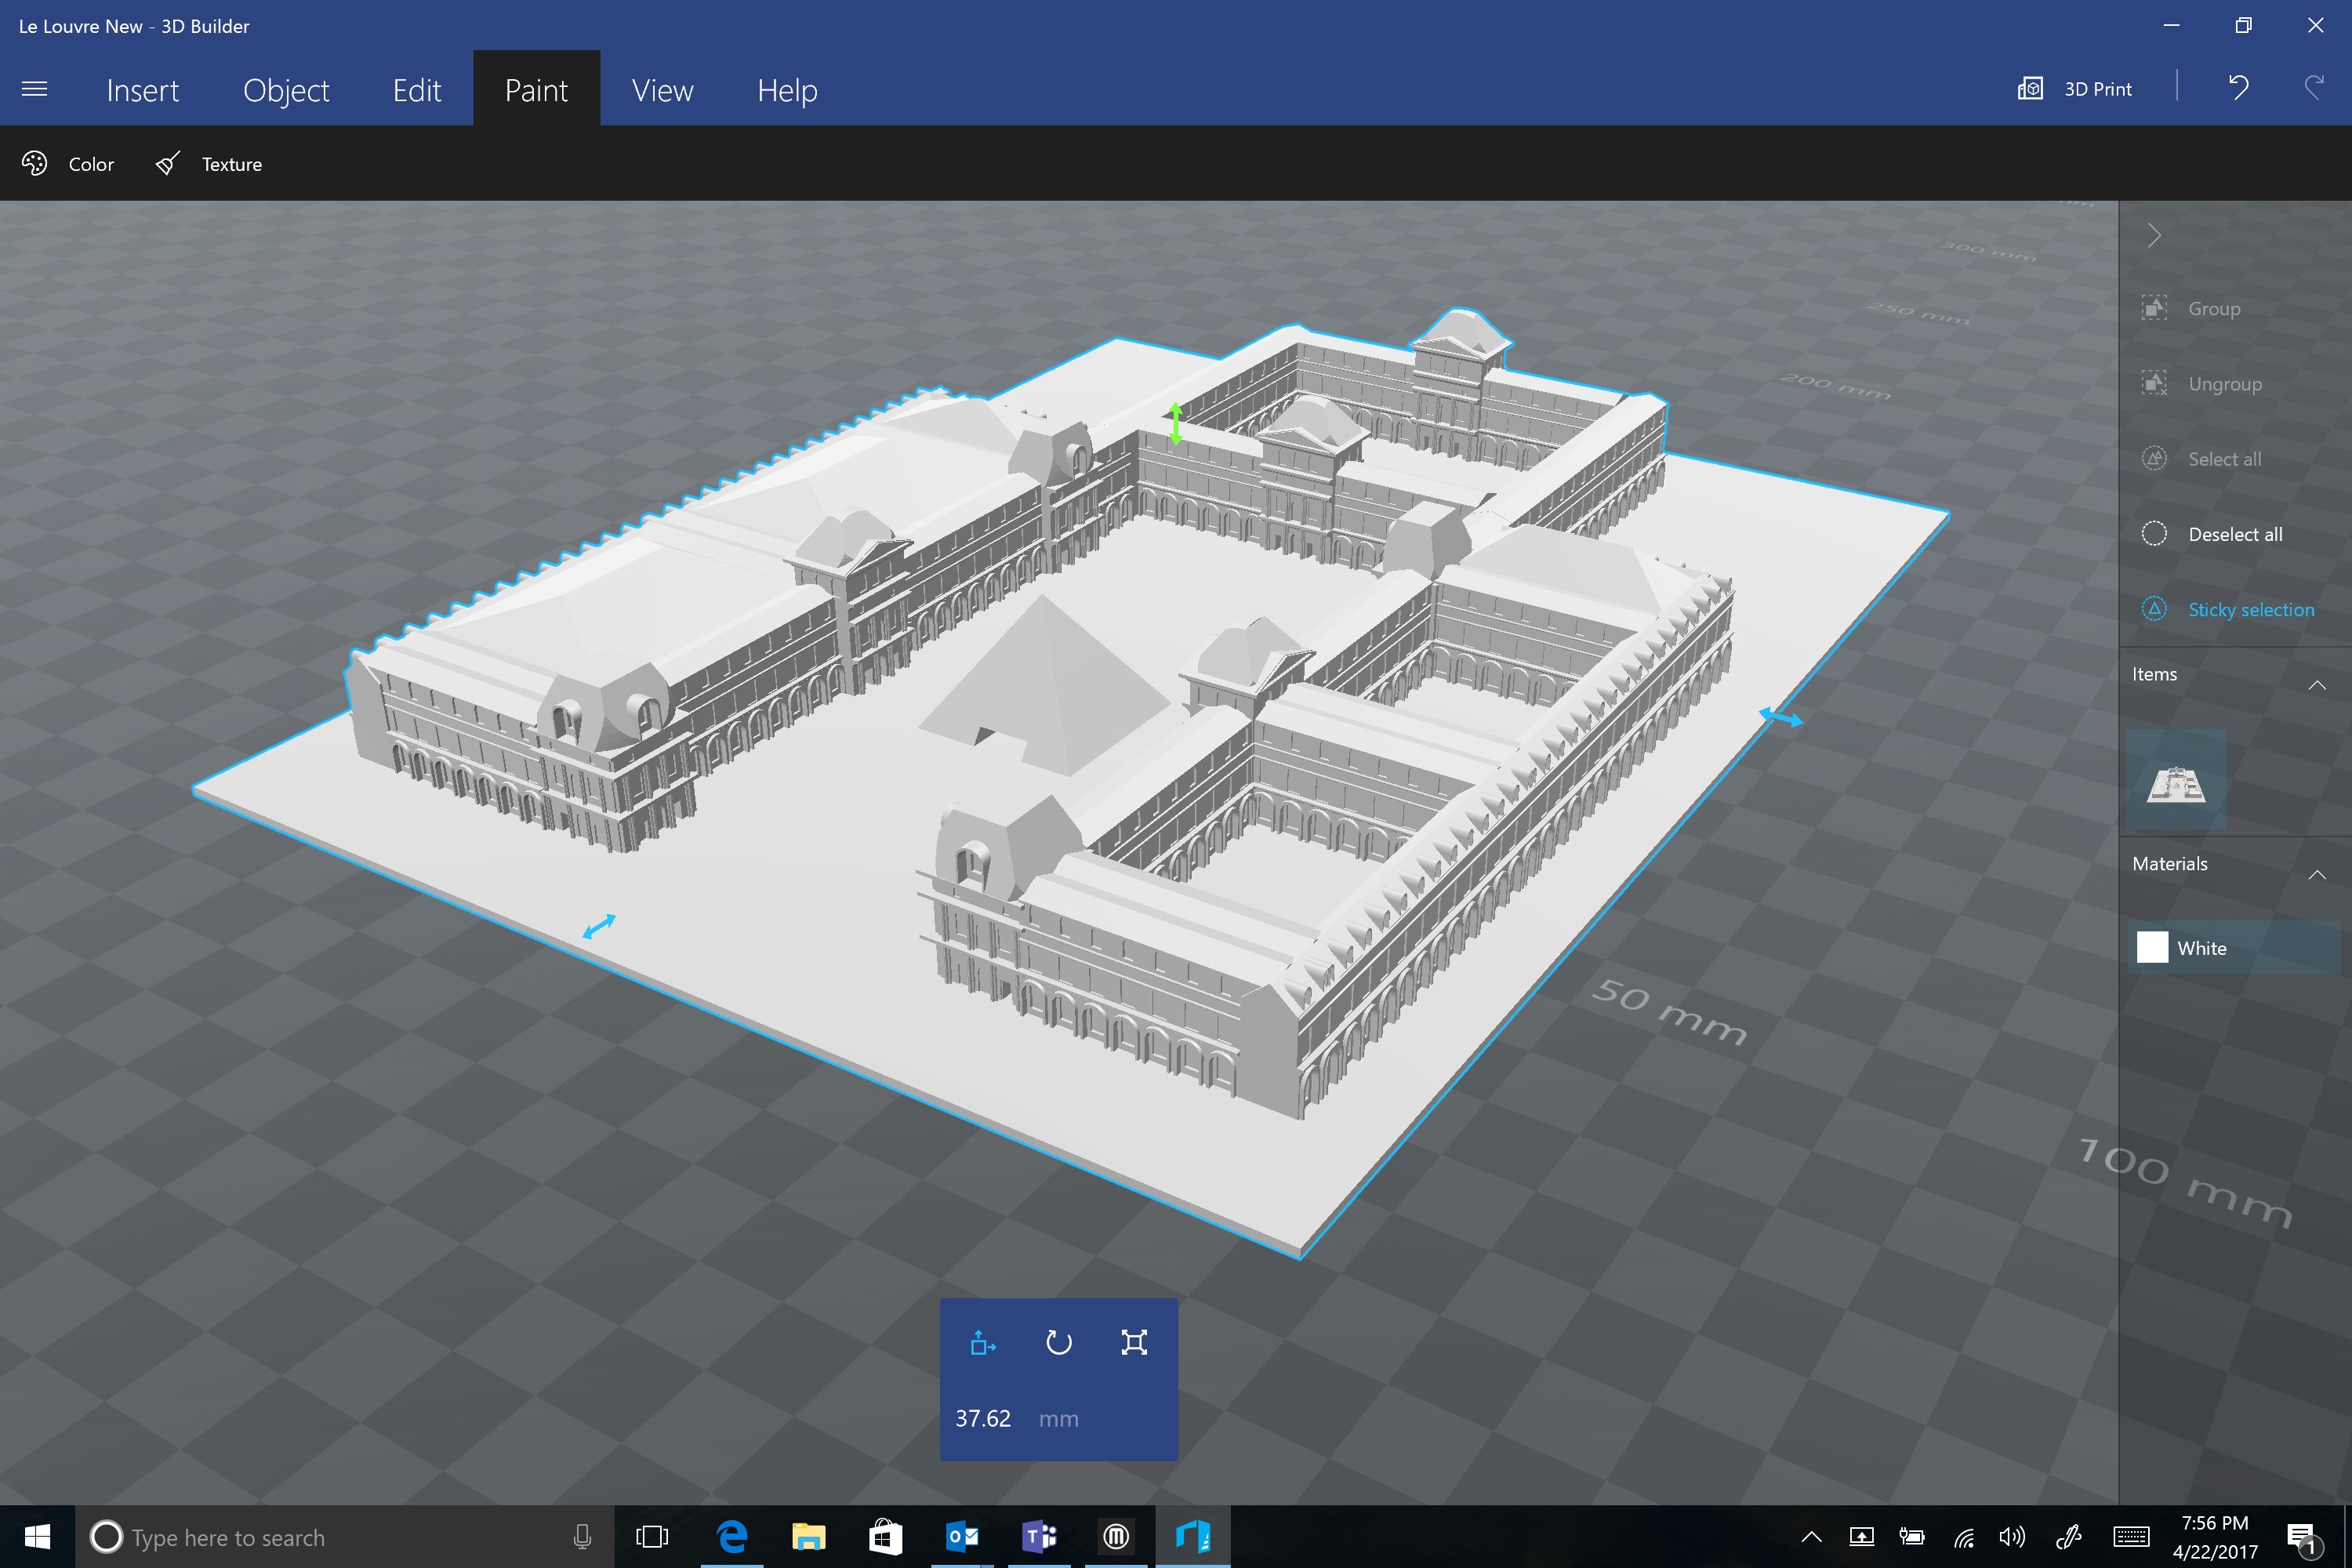This screenshot has height=1568, width=2352.
Task: Select the Scale mode icon
Action: [x=1134, y=1342]
